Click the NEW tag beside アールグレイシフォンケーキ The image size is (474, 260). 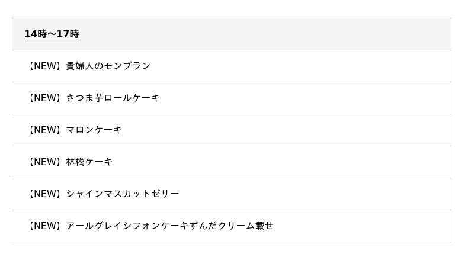click(x=44, y=226)
